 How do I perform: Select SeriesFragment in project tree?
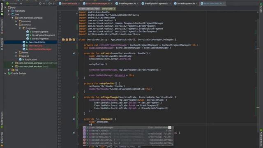[40, 39]
